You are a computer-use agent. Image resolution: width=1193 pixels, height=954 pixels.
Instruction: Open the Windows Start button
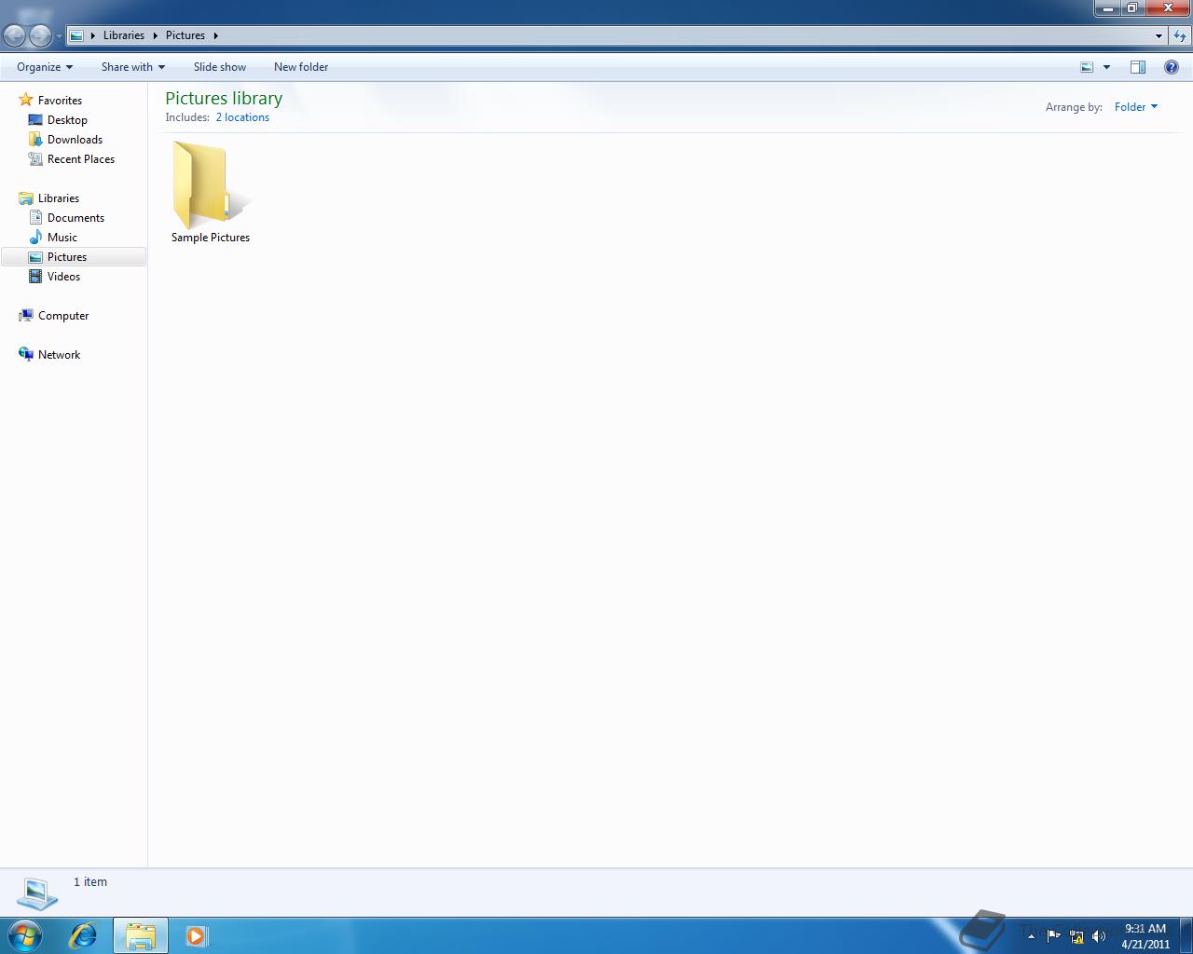[25, 935]
